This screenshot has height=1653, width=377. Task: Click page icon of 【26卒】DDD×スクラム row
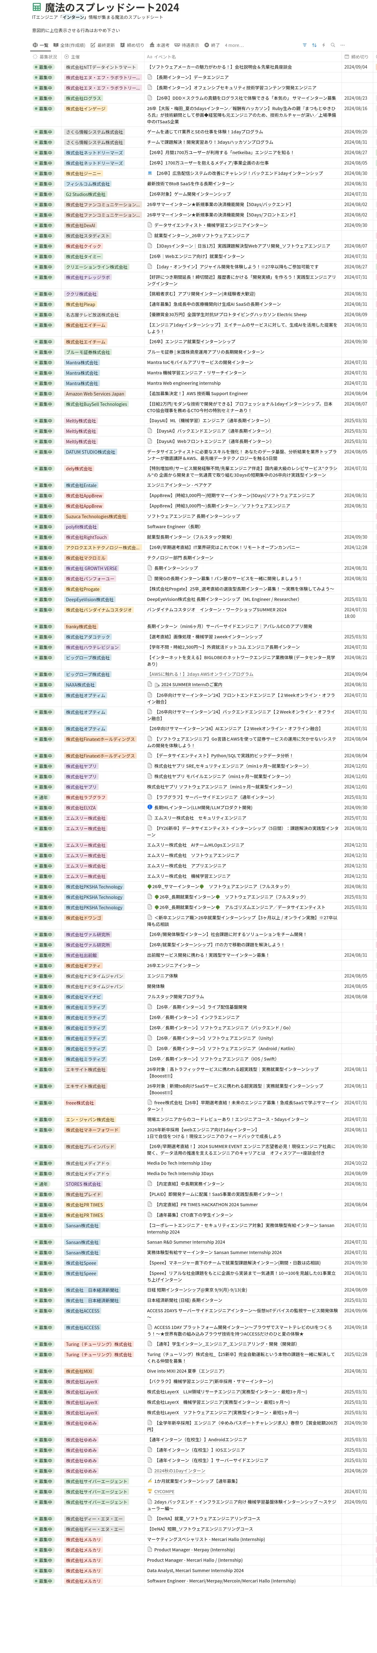(x=150, y=98)
